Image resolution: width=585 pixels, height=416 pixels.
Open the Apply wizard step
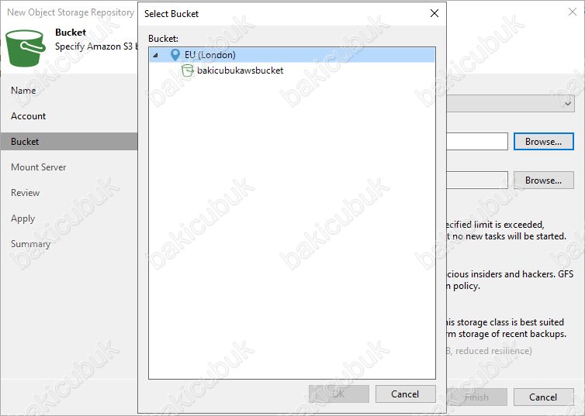(x=22, y=218)
